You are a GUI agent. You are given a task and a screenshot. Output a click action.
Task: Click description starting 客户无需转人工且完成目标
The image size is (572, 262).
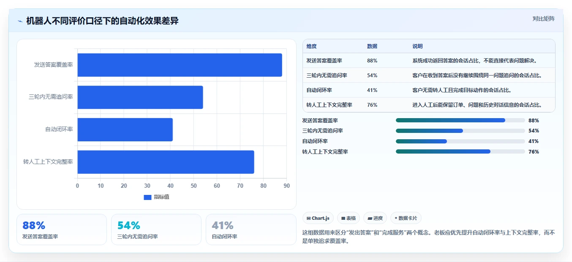[462, 90]
